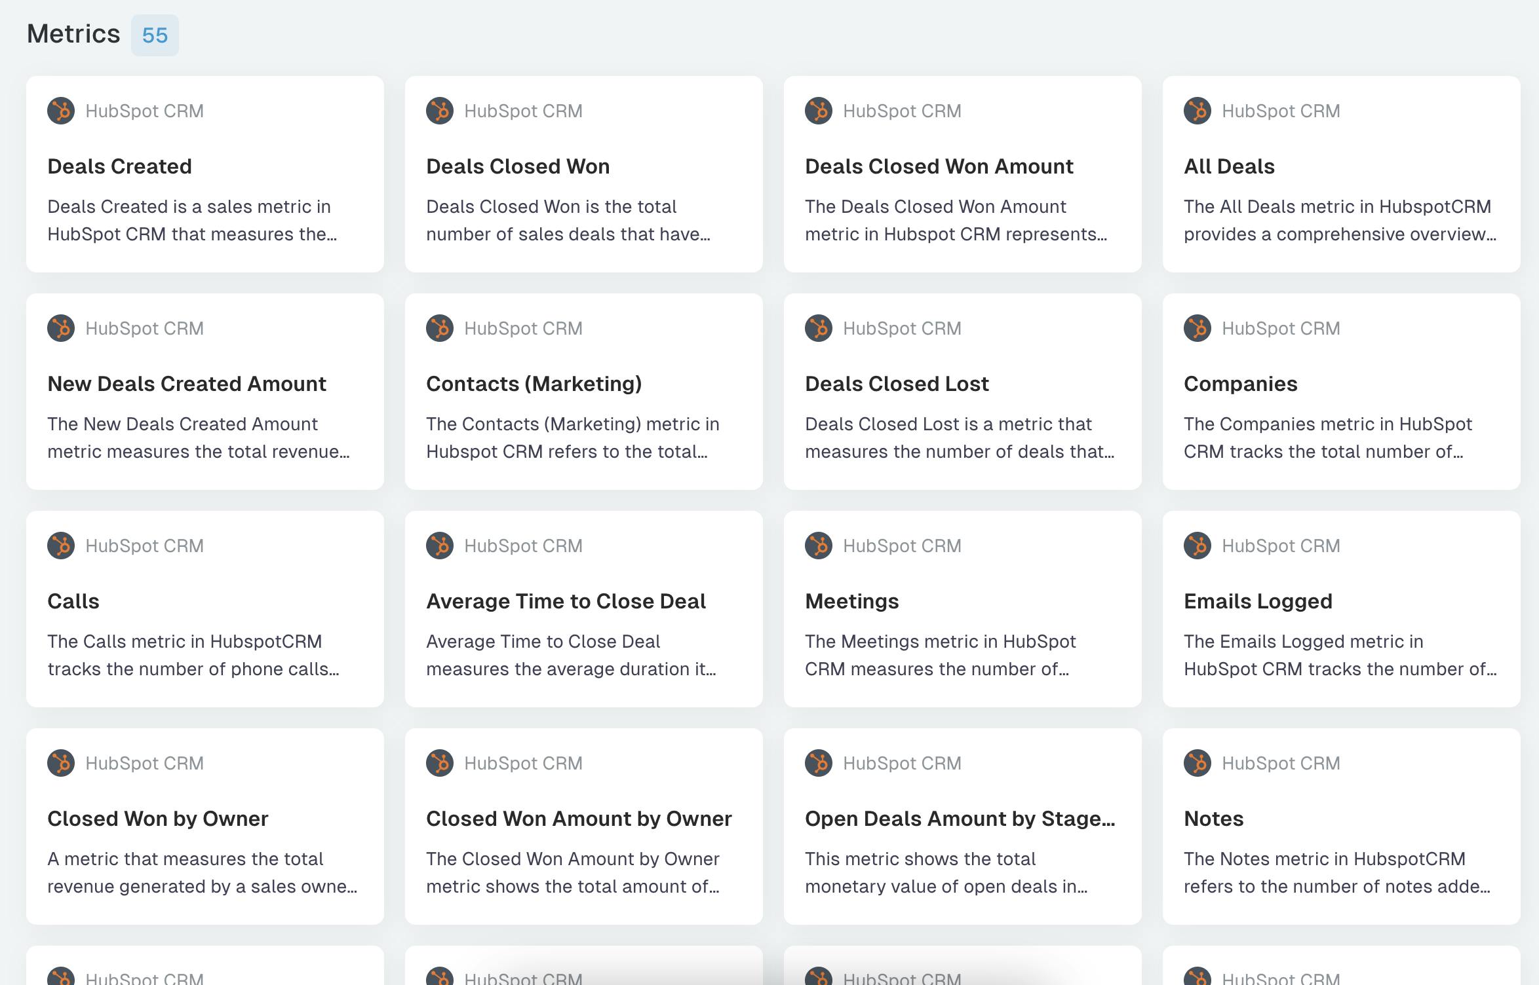Click the Notes description text
The width and height of the screenshot is (1539, 985).
pyautogui.click(x=1337, y=872)
